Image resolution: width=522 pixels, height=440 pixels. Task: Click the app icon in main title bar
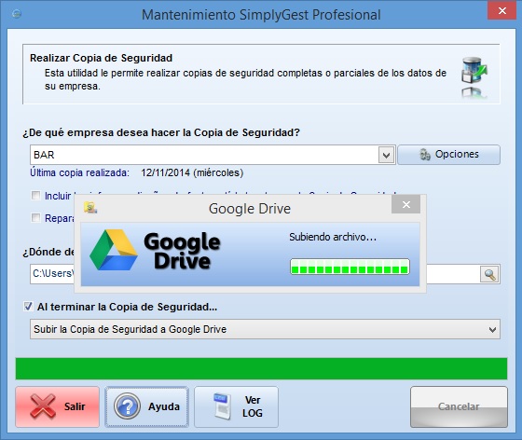coord(17,14)
